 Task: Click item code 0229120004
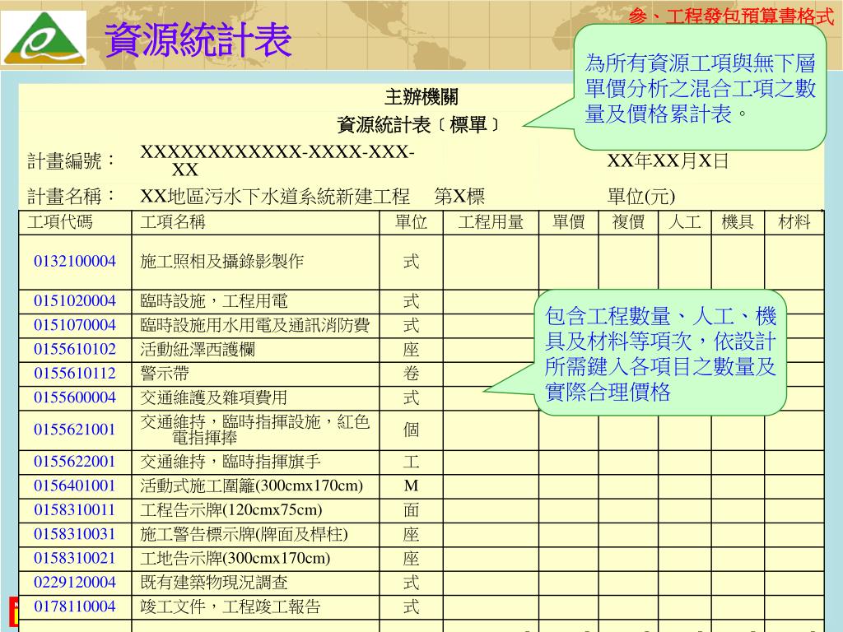click(x=75, y=583)
